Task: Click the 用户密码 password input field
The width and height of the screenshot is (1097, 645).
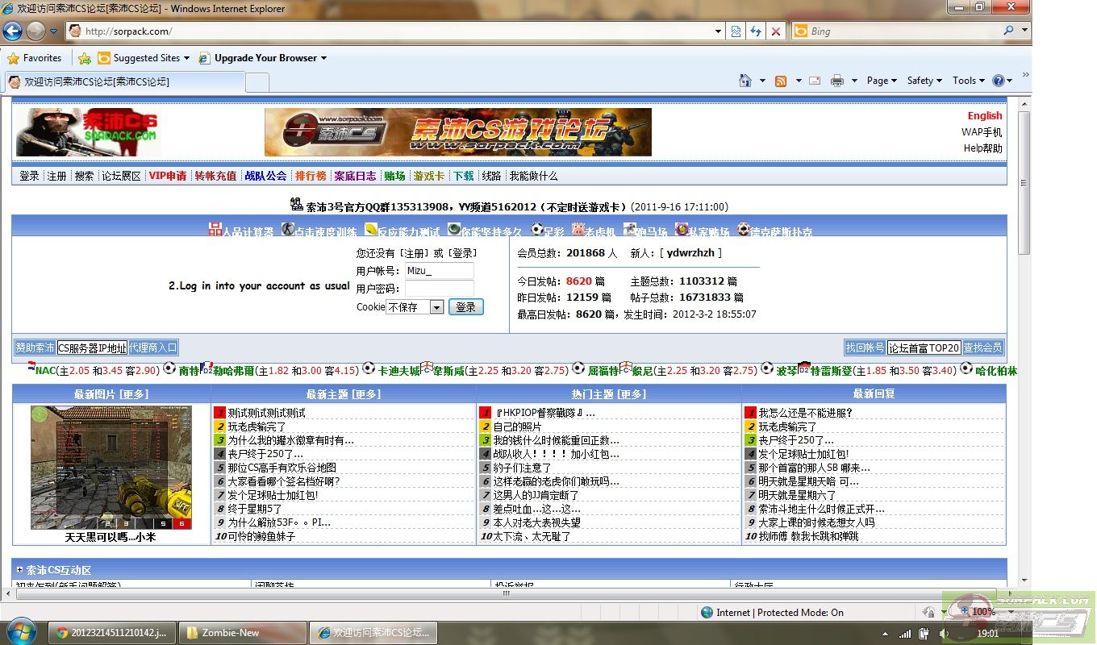Action: point(439,289)
